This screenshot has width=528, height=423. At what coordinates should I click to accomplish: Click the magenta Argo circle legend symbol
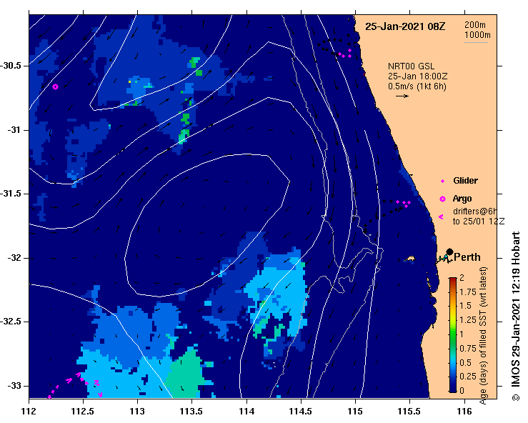(442, 199)
